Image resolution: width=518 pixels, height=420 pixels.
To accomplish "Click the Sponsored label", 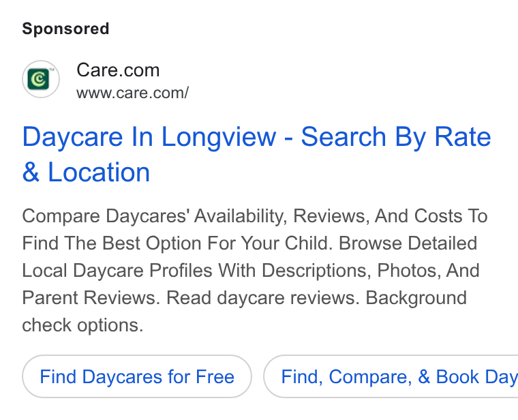I will click(65, 29).
